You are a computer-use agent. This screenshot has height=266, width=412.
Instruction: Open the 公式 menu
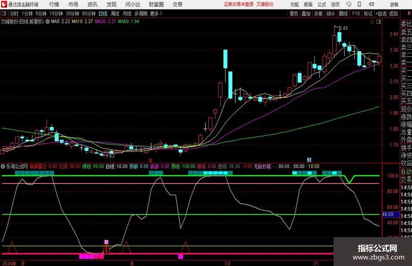[x=322, y=4]
